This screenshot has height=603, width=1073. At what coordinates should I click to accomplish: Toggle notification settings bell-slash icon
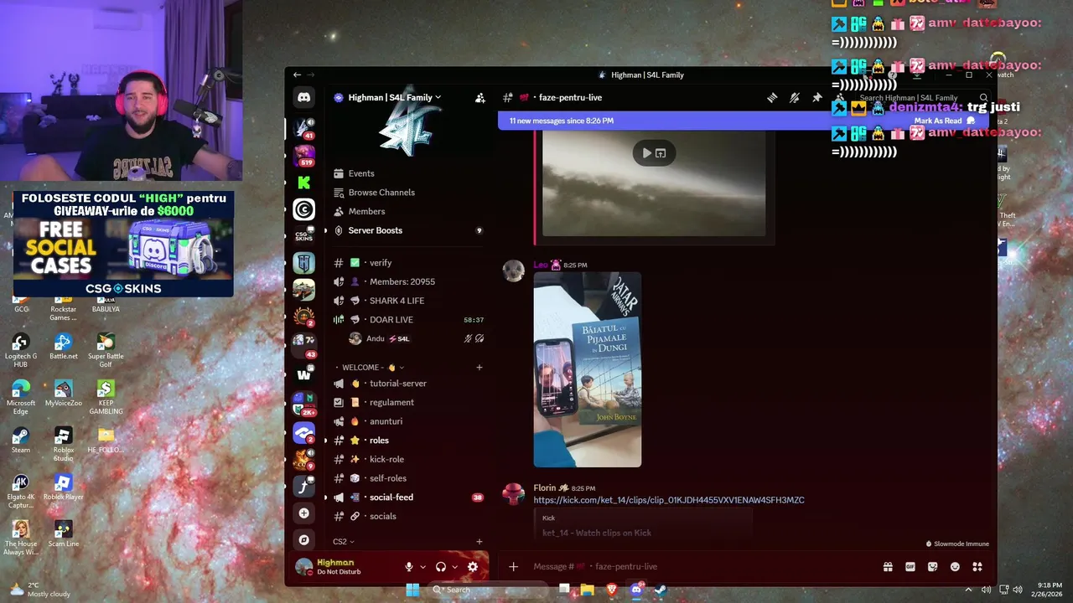795,98
